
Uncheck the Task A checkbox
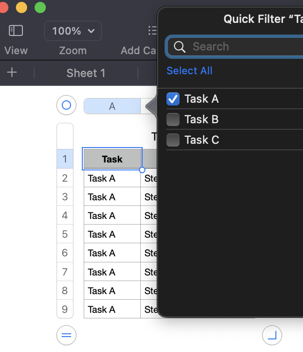click(x=173, y=99)
